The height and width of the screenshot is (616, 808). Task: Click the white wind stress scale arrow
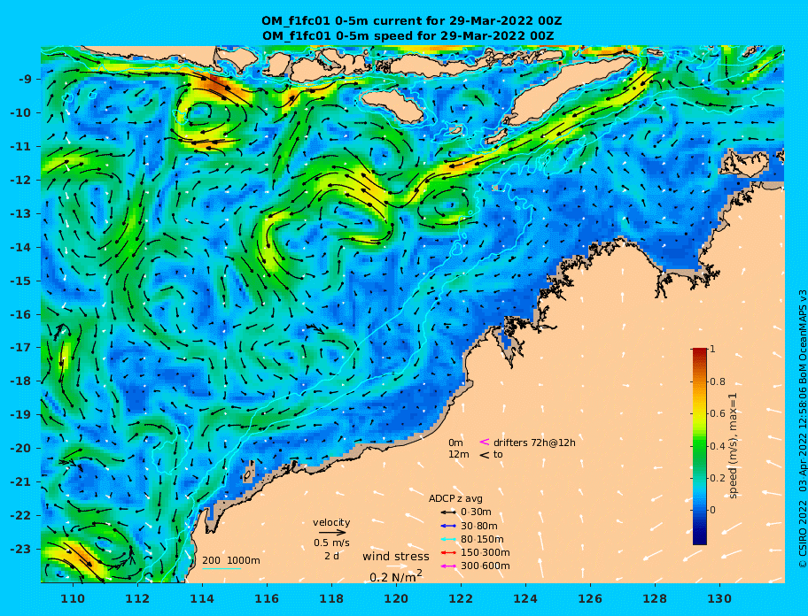396,566
